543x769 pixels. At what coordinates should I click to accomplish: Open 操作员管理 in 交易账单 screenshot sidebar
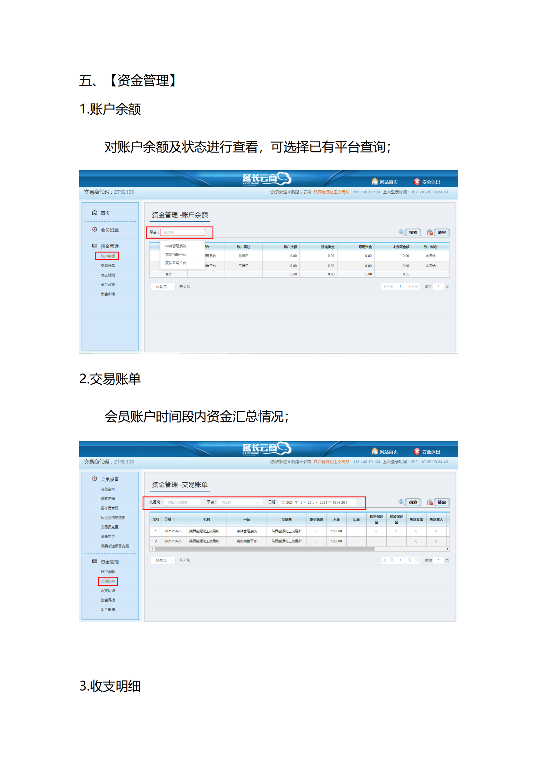[109, 508]
